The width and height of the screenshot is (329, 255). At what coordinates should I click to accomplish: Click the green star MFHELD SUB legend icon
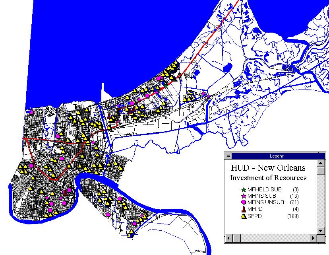pos(244,190)
